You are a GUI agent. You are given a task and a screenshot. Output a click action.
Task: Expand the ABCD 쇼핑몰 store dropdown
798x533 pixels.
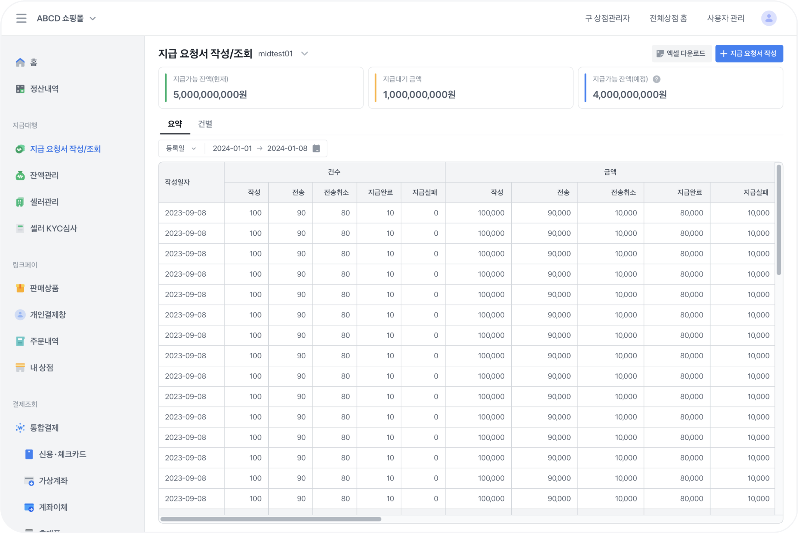93,18
